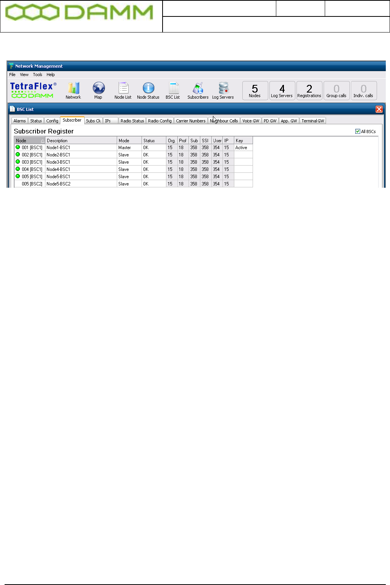Click the Master mode cell

(129, 148)
